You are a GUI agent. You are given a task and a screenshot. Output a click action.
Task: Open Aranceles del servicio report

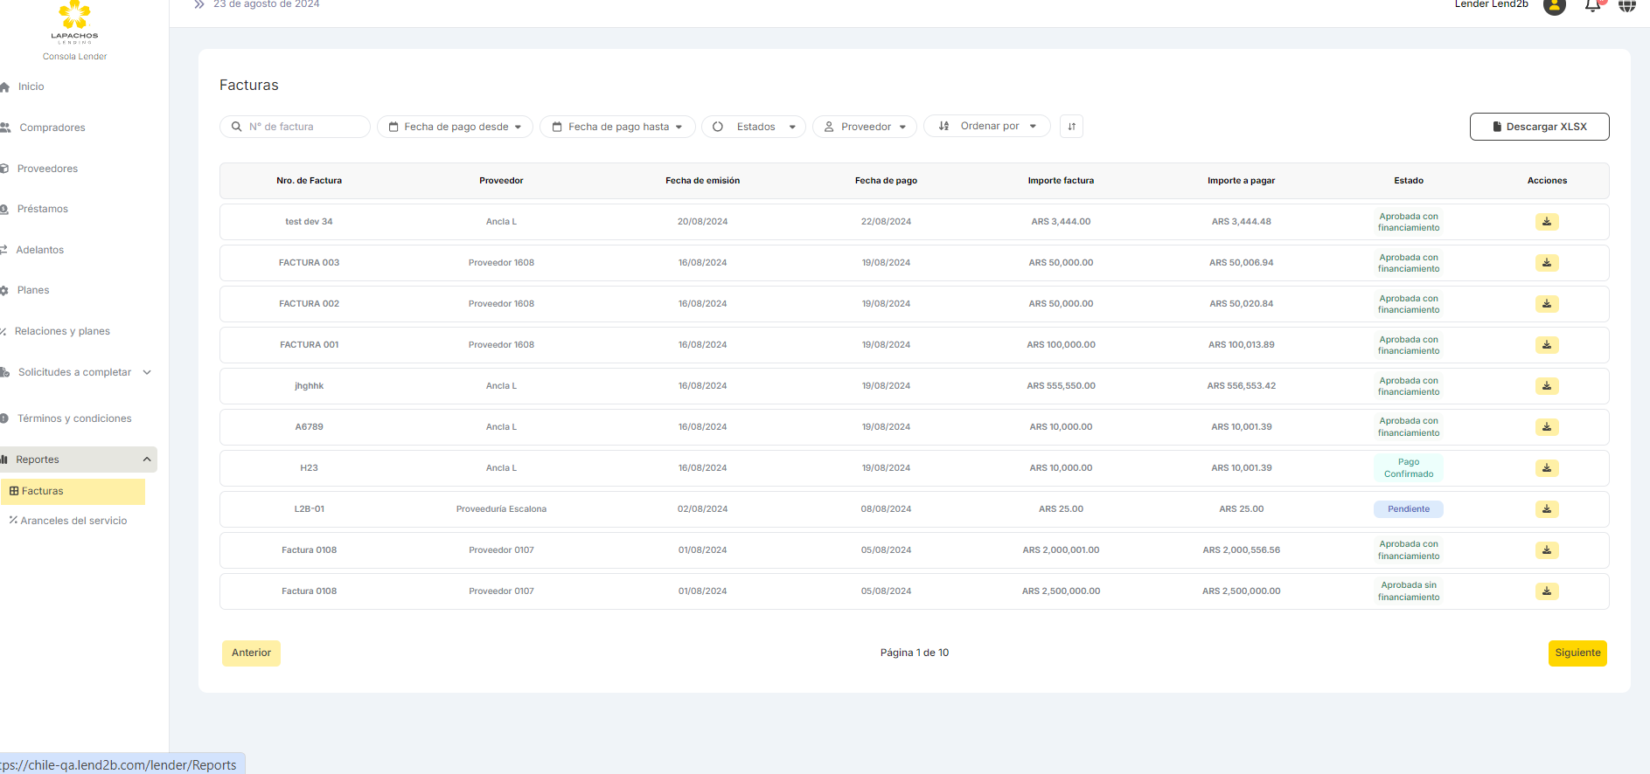tap(73, 521)
